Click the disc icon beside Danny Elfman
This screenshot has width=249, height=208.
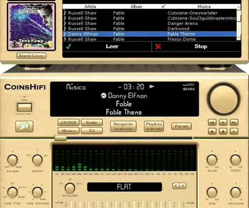pyautogui.click(x=104, y=96)
